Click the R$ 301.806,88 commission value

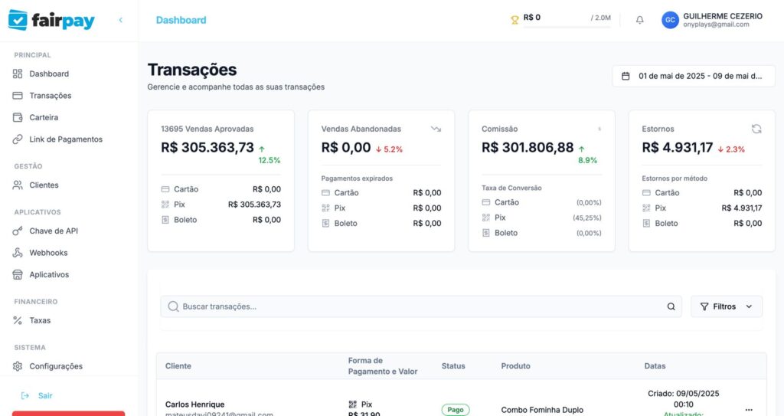point(528,148)
